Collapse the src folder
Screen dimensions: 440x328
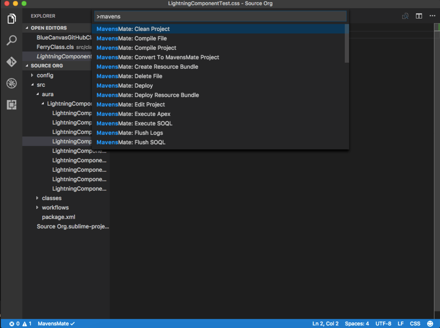pyautogui.click(x=32, y=85)
